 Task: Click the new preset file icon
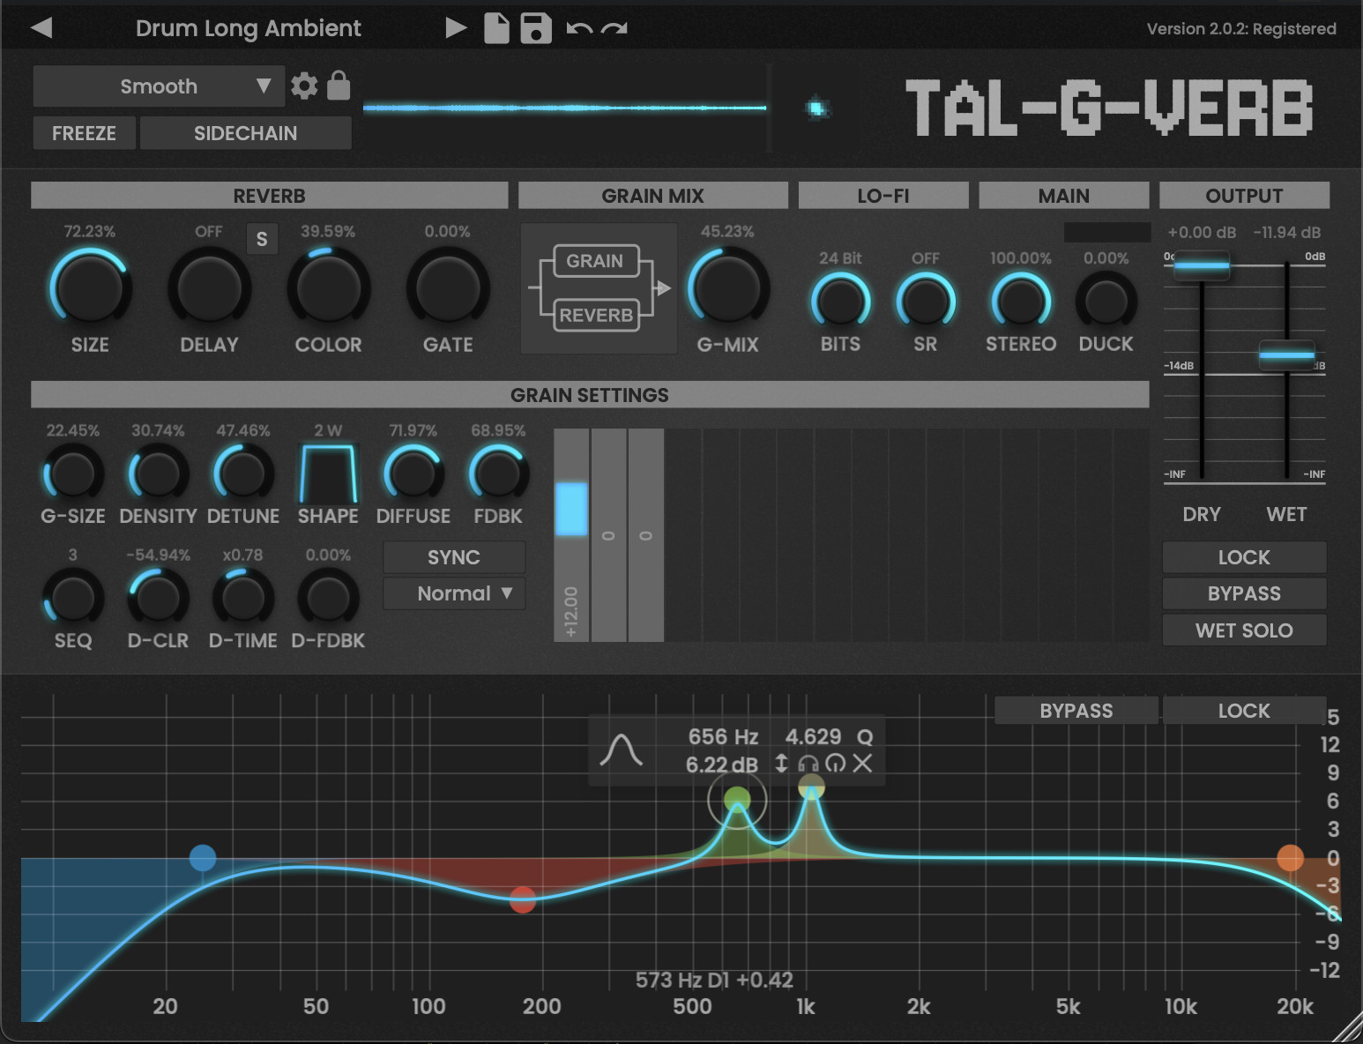pos(496,28)
